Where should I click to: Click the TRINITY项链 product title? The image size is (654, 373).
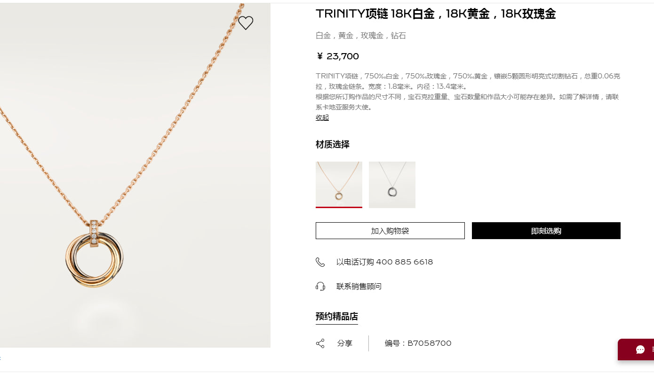tap(436, 14)
